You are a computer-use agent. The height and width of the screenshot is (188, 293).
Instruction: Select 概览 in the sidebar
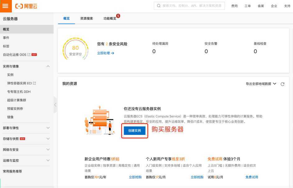(x=27, y=29)
